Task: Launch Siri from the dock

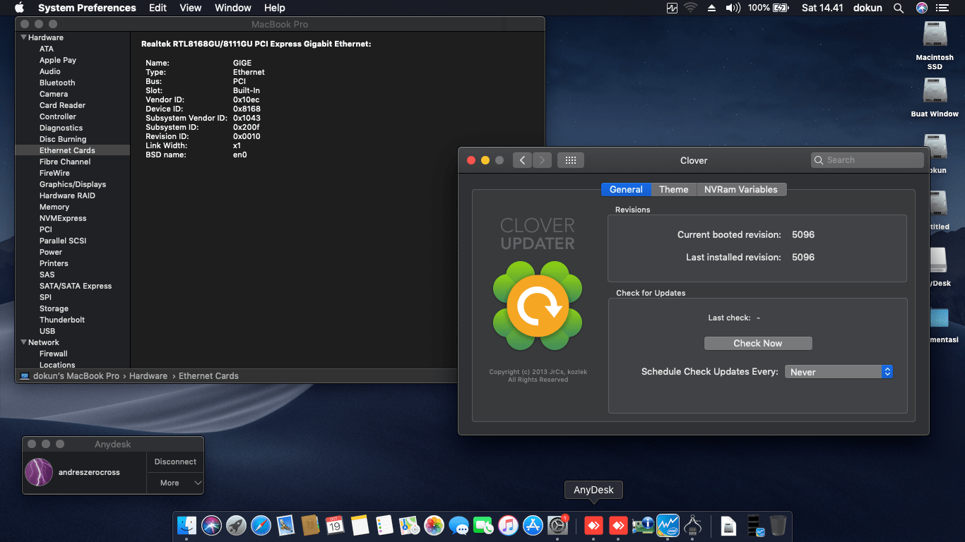Action: tap(212, 525)
